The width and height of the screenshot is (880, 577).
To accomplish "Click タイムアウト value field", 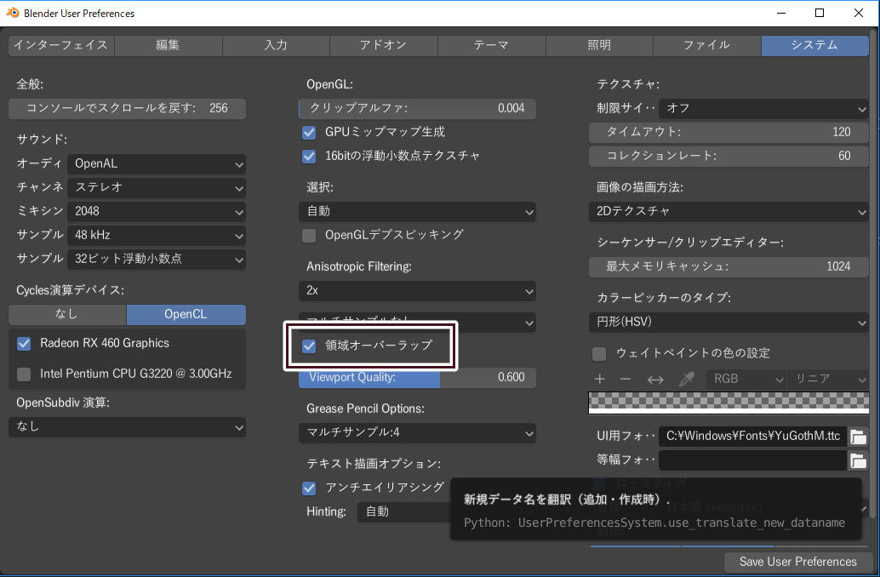I will 729,133.
